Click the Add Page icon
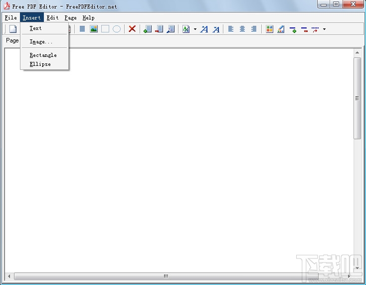Image resolution: width=366 pixels, height=285 pixels. (x=148, y=29)
